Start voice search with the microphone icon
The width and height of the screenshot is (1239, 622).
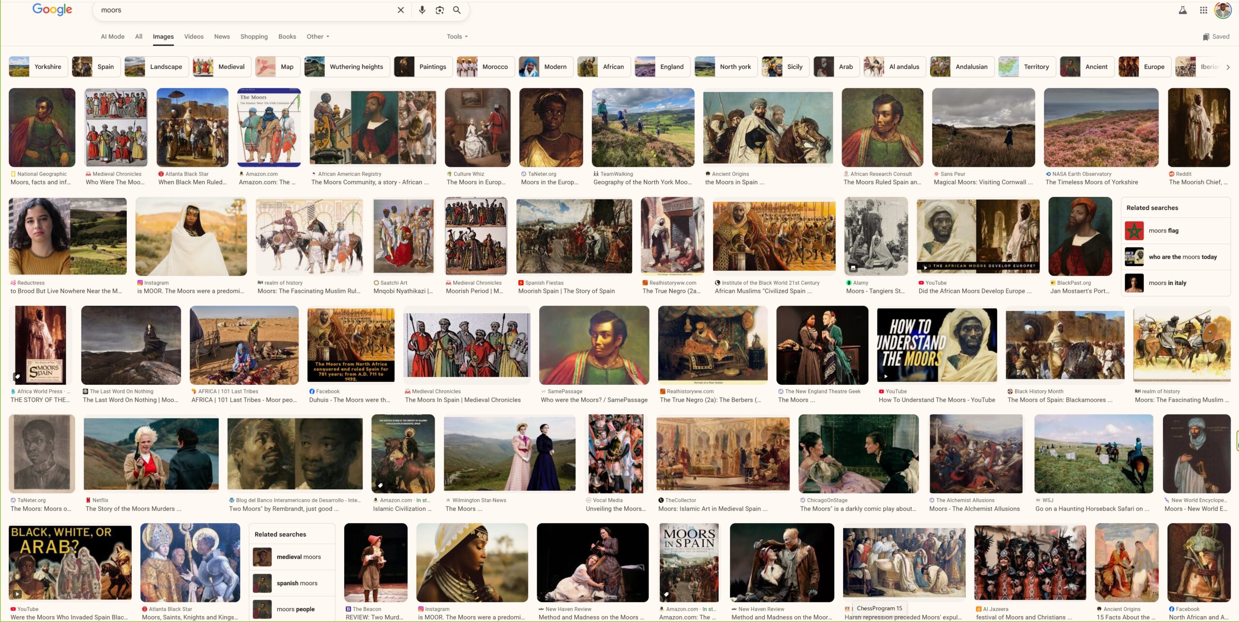coord(422,10)
